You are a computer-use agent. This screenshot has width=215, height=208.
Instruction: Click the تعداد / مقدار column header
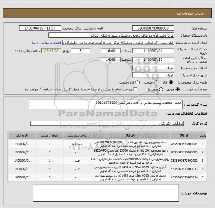tap(50, 136)
